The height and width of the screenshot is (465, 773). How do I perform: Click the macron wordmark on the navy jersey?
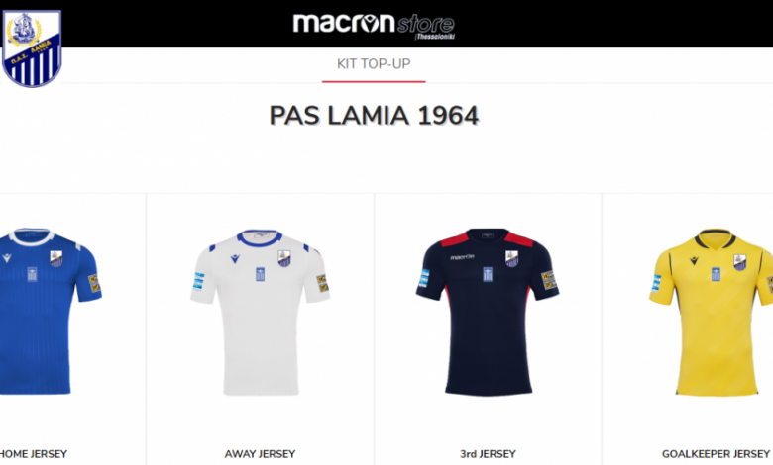pos(462,257)
